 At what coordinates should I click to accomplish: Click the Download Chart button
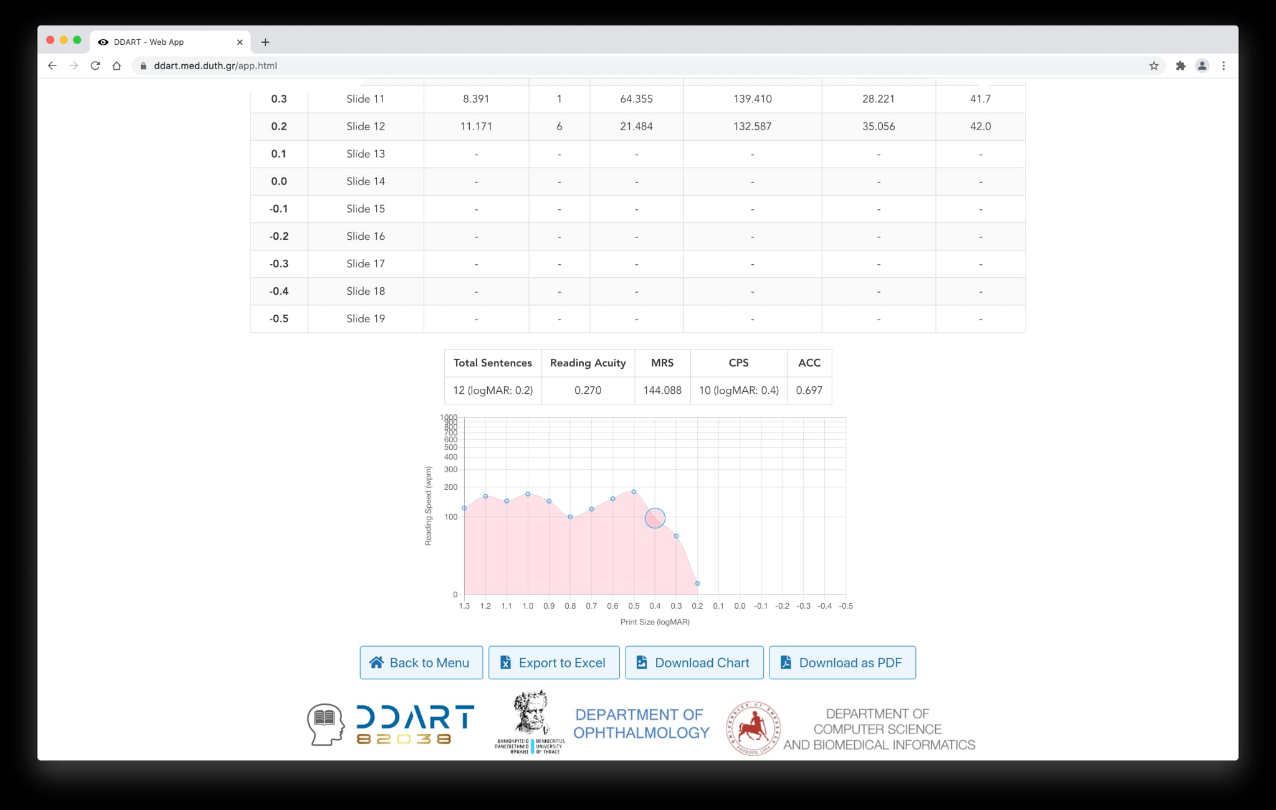point(694,662)
